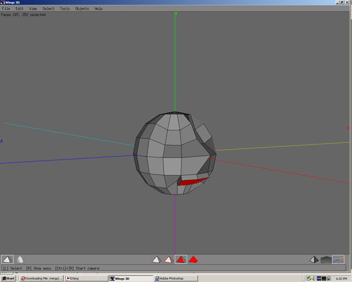This screenshot has width=352, height=282.
Task: Select edge selection mode pyramid
Action: click(169, 259)
